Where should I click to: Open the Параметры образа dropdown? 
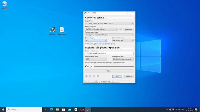[109, 35]
